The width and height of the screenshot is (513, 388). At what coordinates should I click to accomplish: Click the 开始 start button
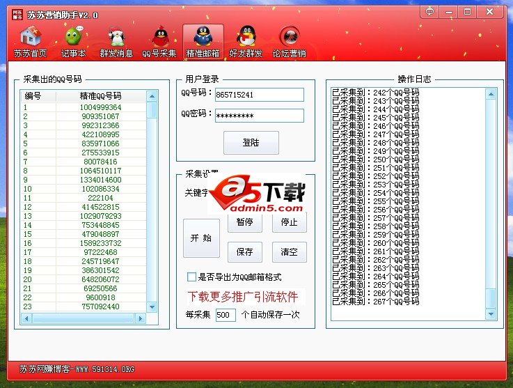(201, 238)
